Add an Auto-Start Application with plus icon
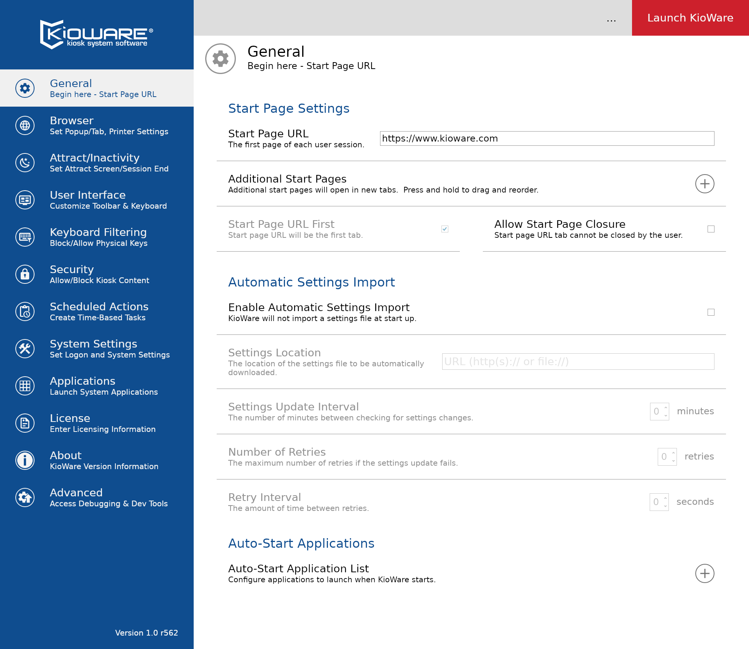 705,573
